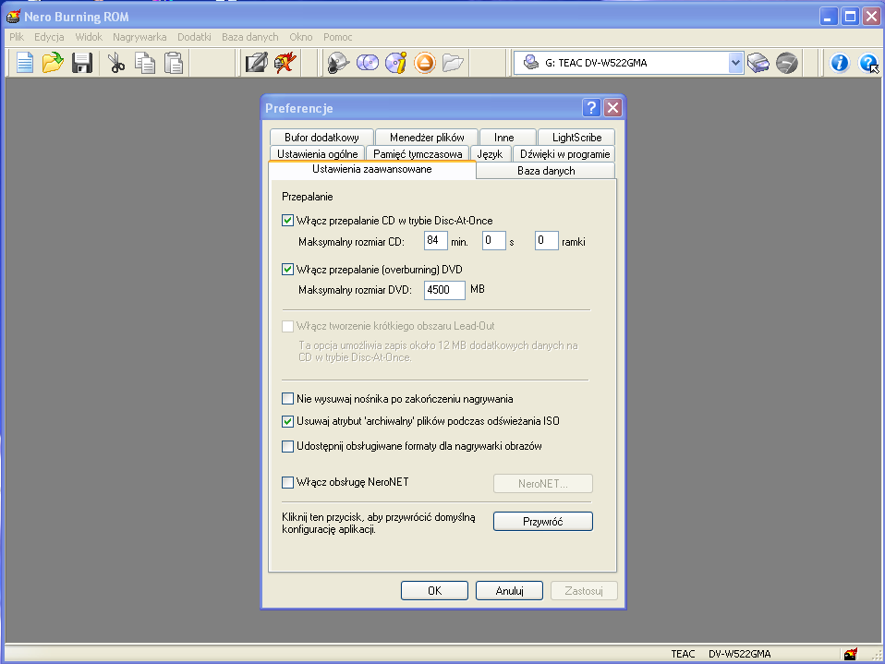
Task: Open the Edycja menu
Action: tap(49, 37)
